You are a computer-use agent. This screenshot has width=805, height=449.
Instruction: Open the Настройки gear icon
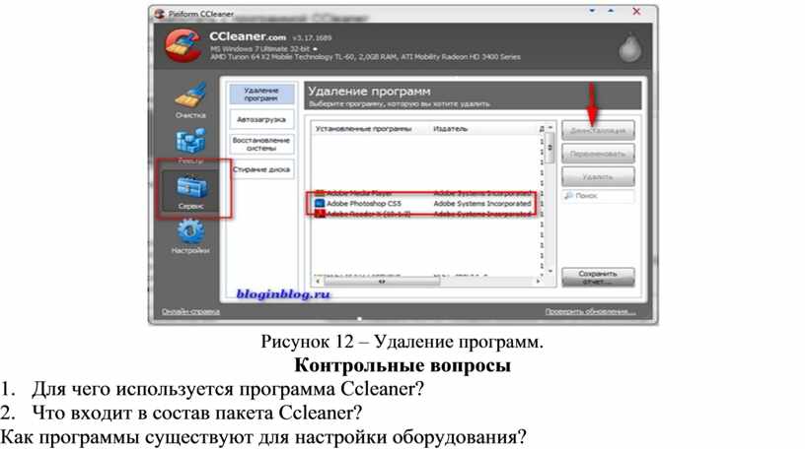tap(190, 231)
